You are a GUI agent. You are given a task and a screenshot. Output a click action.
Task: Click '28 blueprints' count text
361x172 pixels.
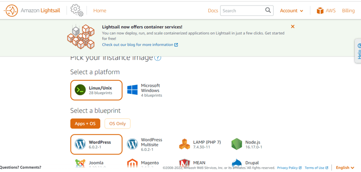(100, 93)
